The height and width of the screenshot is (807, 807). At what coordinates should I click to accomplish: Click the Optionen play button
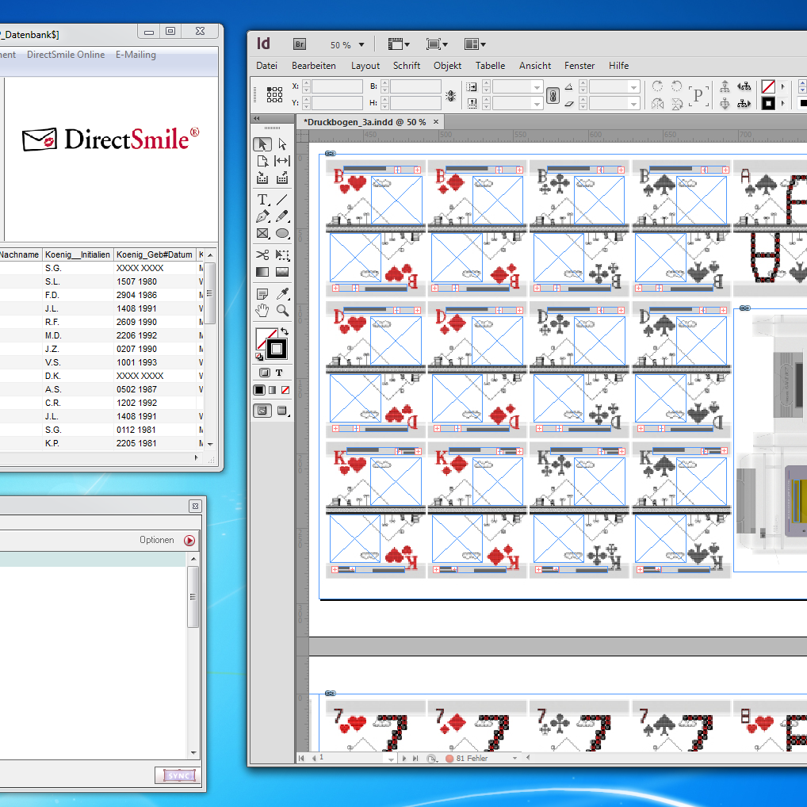pyautogui.click(x=189, y=541)
